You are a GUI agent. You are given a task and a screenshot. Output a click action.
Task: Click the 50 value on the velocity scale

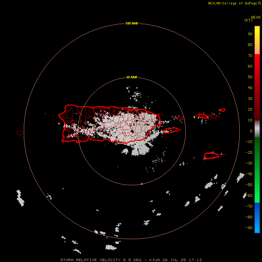click(x=250, y=77)
